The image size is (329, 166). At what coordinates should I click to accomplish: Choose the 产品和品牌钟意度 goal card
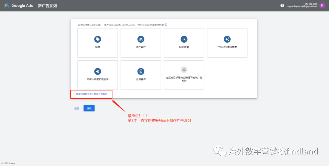(x=227, y=43)
